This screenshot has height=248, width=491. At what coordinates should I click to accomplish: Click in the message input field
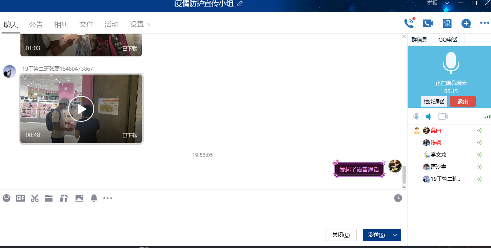(x=204, y=216)
